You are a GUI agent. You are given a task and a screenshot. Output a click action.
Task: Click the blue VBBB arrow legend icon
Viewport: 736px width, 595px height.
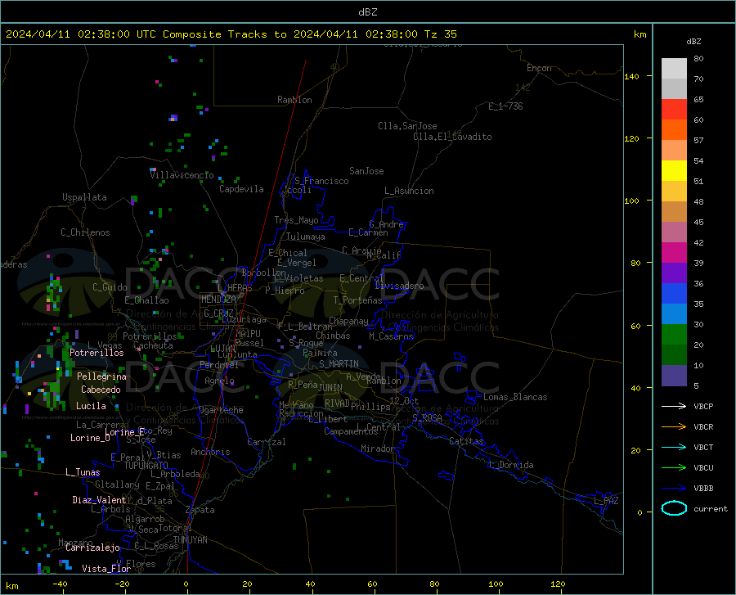click(674, 488)
